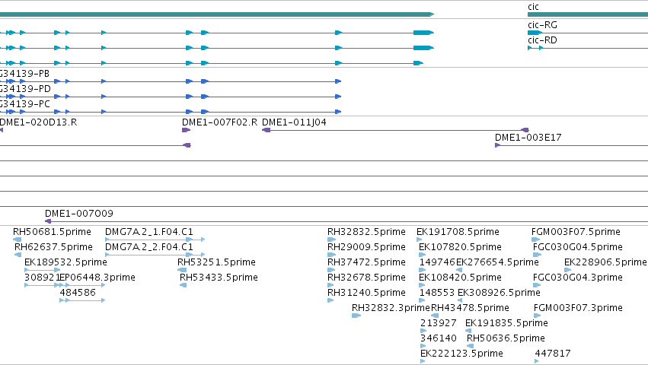Select the 346140 feature label
Viewport: 648px width, 365px height.
coord(439,338)
